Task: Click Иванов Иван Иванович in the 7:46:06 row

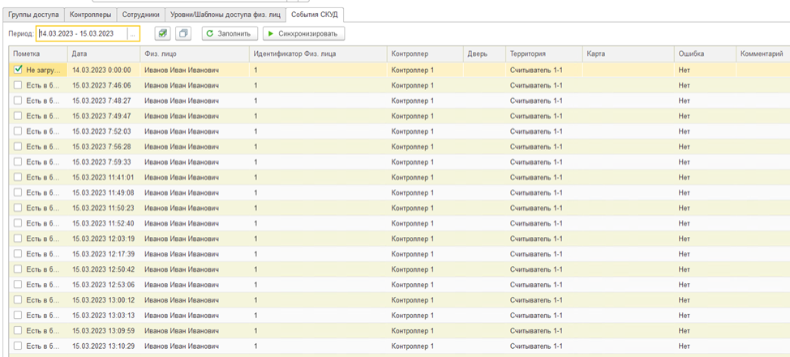Action: 182,85
